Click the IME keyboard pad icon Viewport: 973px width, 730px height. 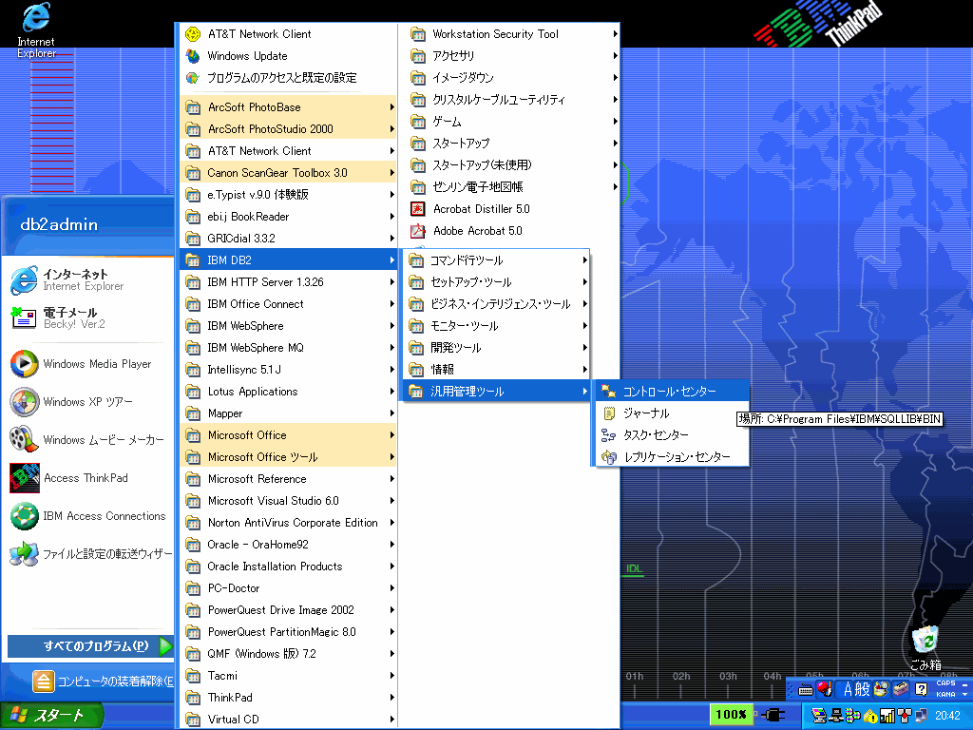tap(806, 689)
